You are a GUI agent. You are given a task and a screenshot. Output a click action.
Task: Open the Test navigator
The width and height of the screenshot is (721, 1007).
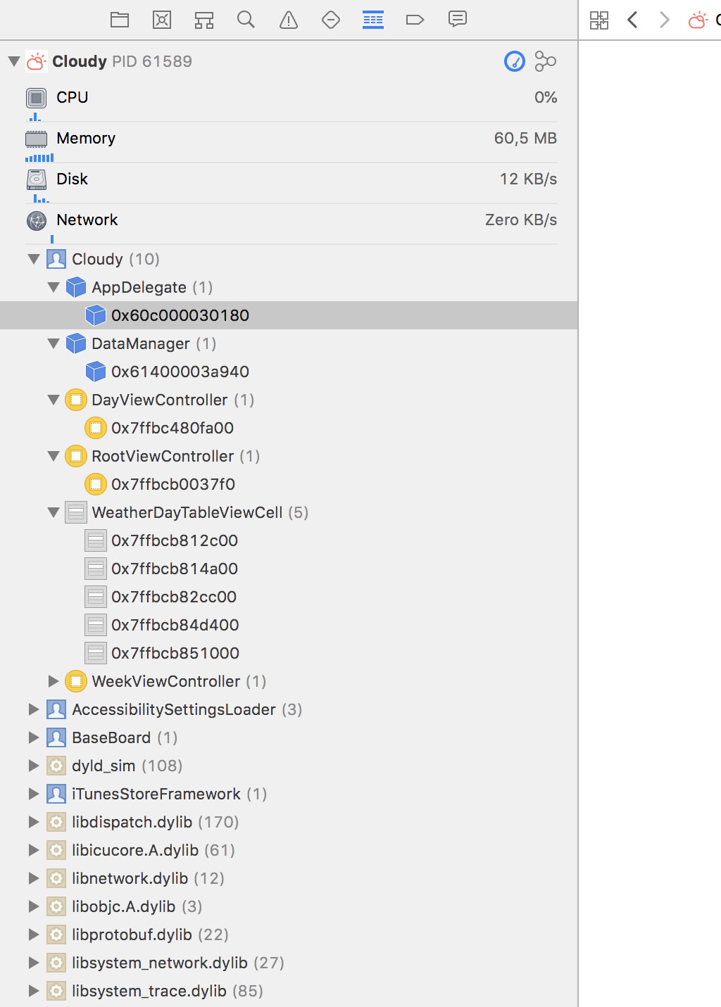(x=331, y=20)
